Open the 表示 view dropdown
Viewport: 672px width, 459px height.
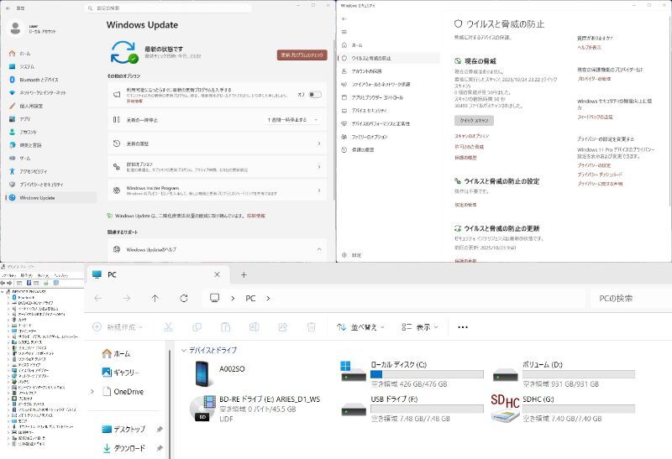coord(420,327)
